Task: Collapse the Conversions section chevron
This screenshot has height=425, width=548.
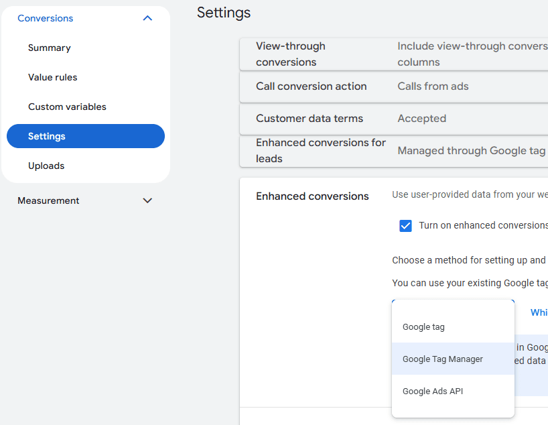Action: pyautogui.click(x=147, y=18)
